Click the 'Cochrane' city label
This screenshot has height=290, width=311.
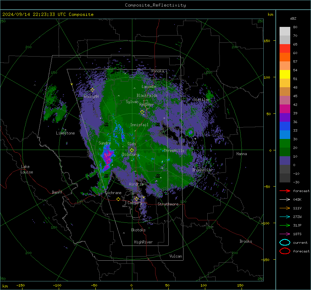[x=113, y=193]
